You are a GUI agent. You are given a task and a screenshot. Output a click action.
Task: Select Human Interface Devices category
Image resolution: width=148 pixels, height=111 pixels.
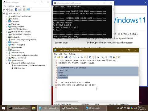coord(21,32)
